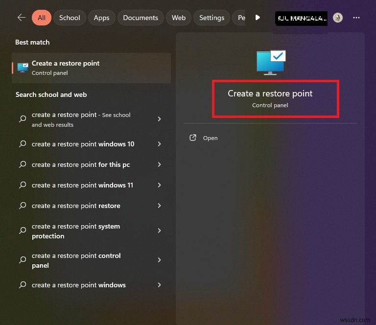Click the restore point monitor icon in best match
Image resolution: width=376 pixels, height=325 pixels.
coord(23,68)
